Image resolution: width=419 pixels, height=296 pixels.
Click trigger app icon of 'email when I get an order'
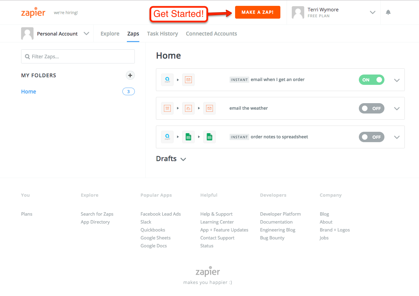pos(167,80)
